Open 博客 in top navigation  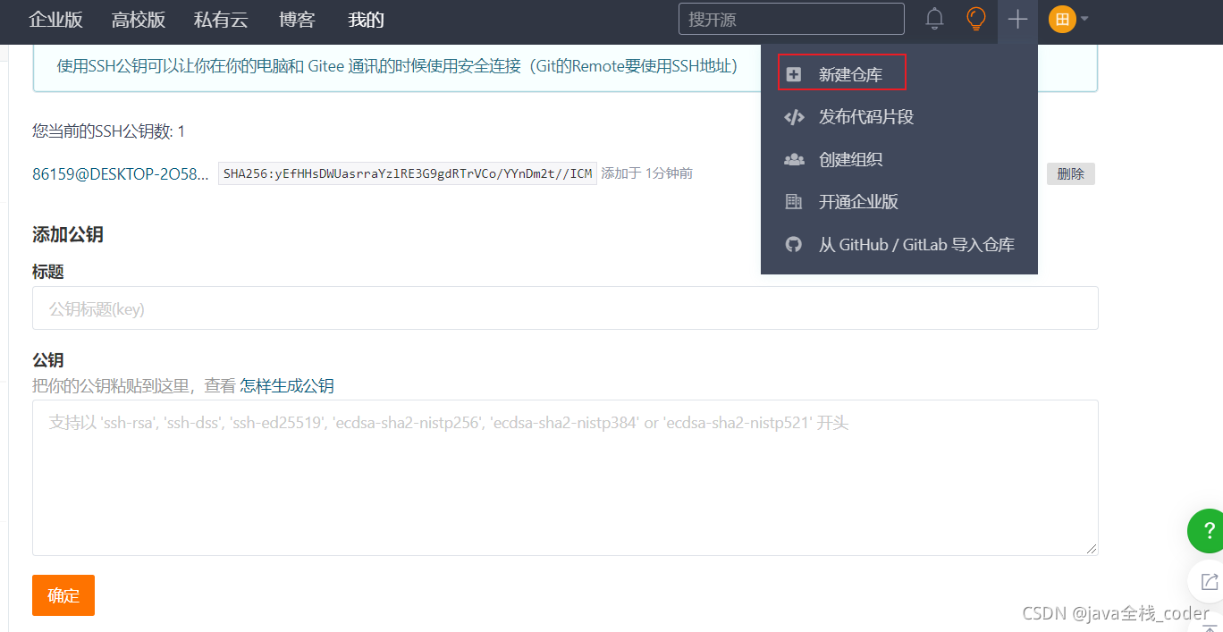(x=297, y=20)
